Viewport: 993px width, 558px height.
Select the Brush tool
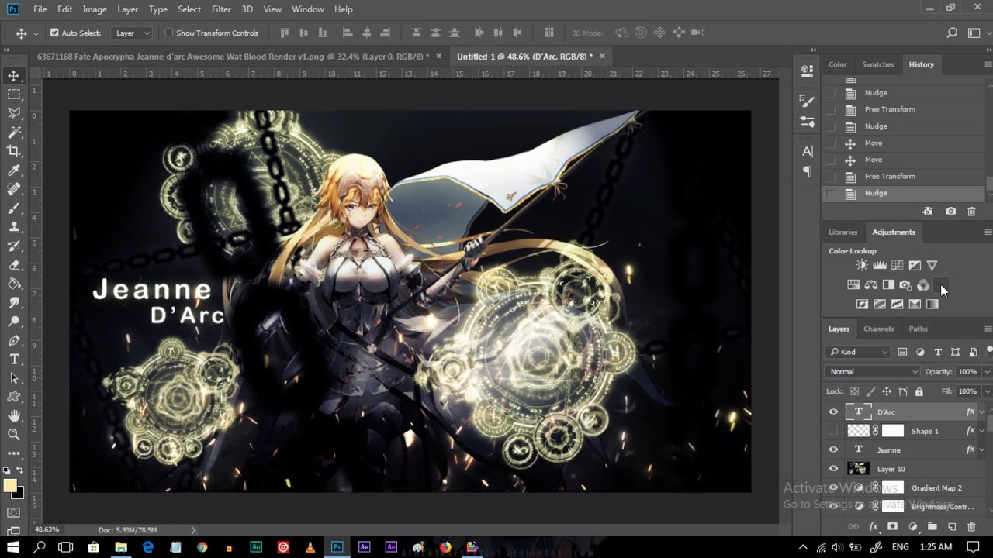tap(14, 208)
